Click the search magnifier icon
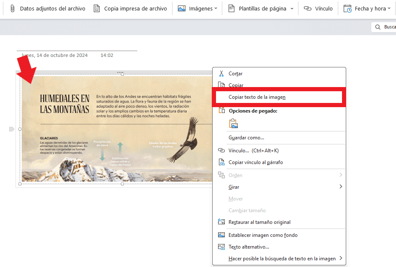Image resolution: width=396 pixels, height=267 pixels. pyautogui.click(x=378, y=27)
